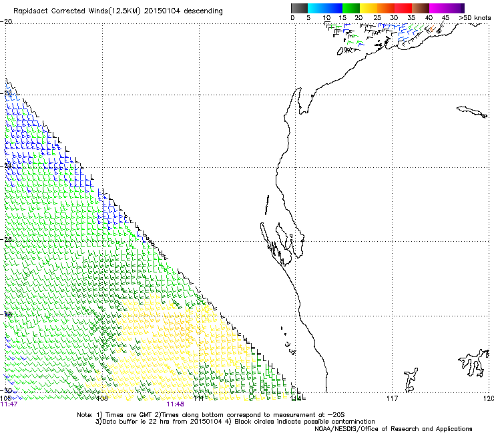Click the legend label '25' knots

377,18
